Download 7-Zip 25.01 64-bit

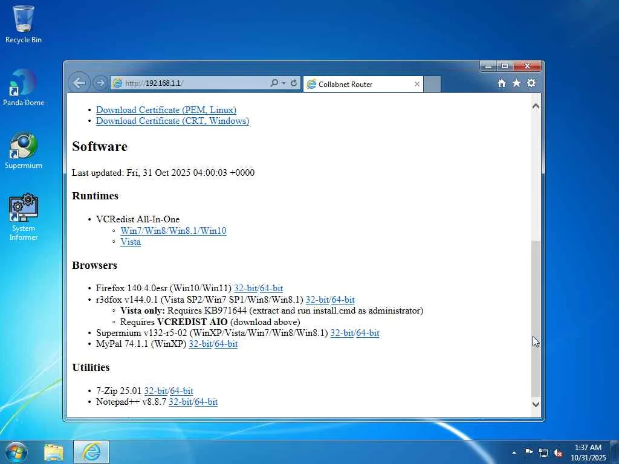[x=181, y=391]
